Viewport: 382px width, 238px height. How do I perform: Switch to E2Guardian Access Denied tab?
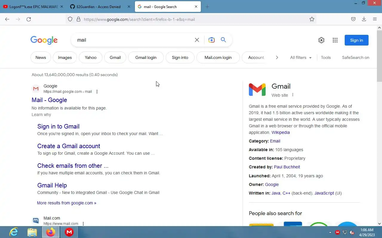click(100, 7)
